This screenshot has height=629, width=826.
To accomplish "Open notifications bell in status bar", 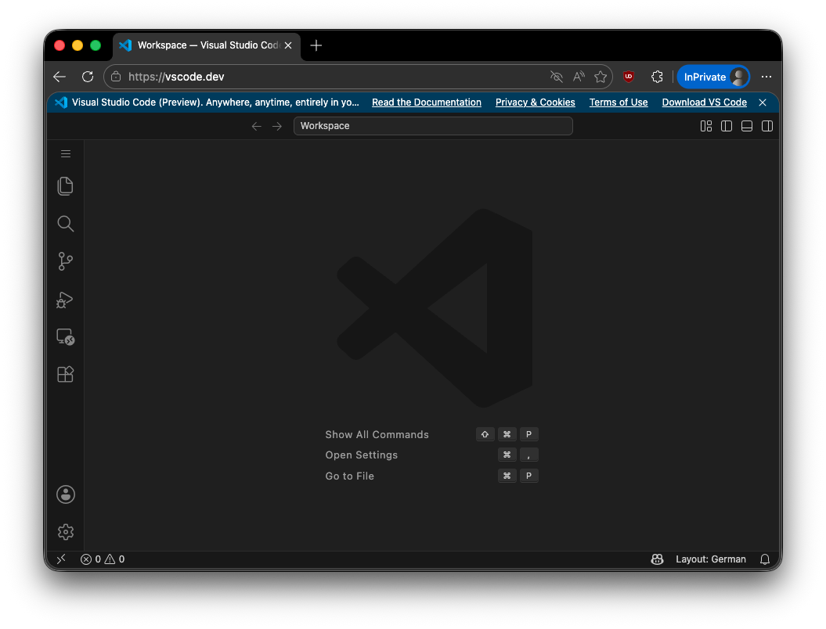I will 765,559.
